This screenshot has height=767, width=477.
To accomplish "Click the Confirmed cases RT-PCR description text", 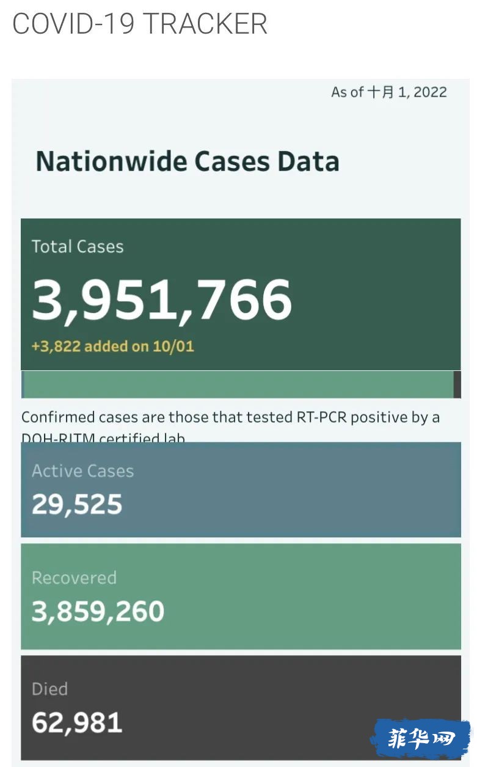I will coord(231,417).
